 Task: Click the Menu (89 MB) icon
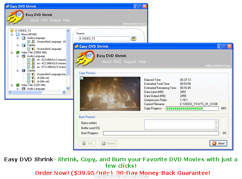point(18,34)
